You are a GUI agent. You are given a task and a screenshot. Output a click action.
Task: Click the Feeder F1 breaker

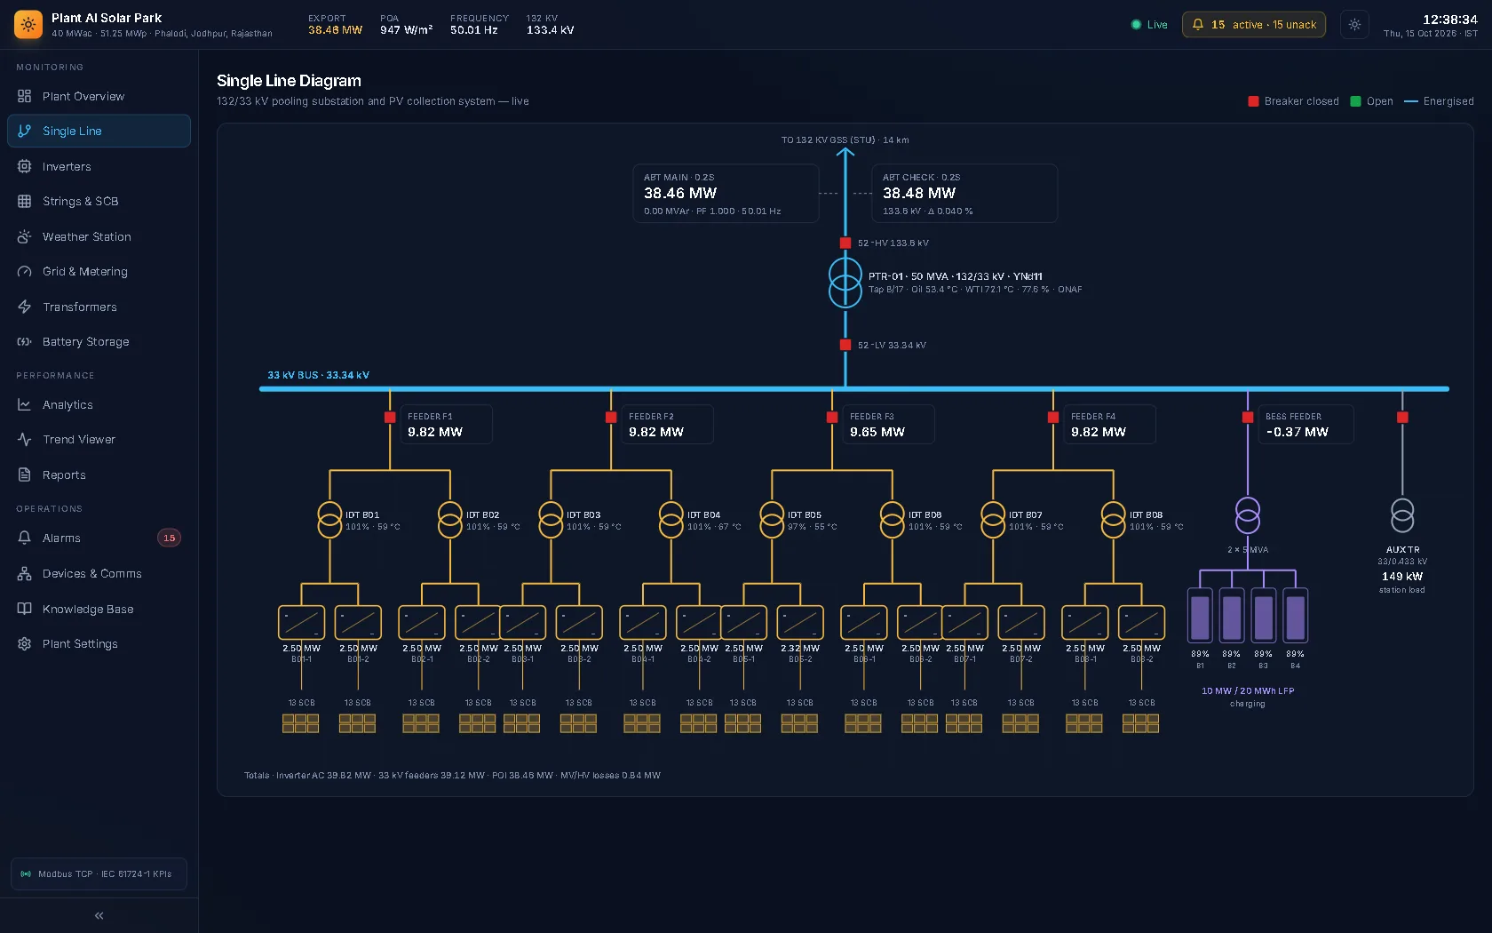coord(390,417)
